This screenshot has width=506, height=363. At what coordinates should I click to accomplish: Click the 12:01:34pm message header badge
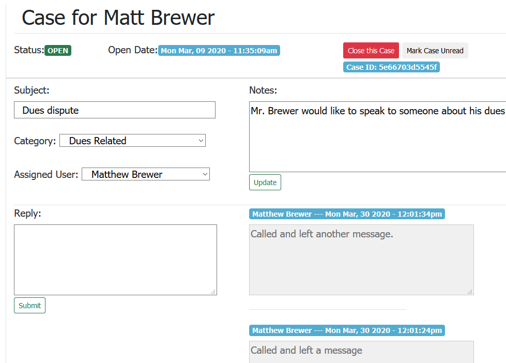point(347,214)
